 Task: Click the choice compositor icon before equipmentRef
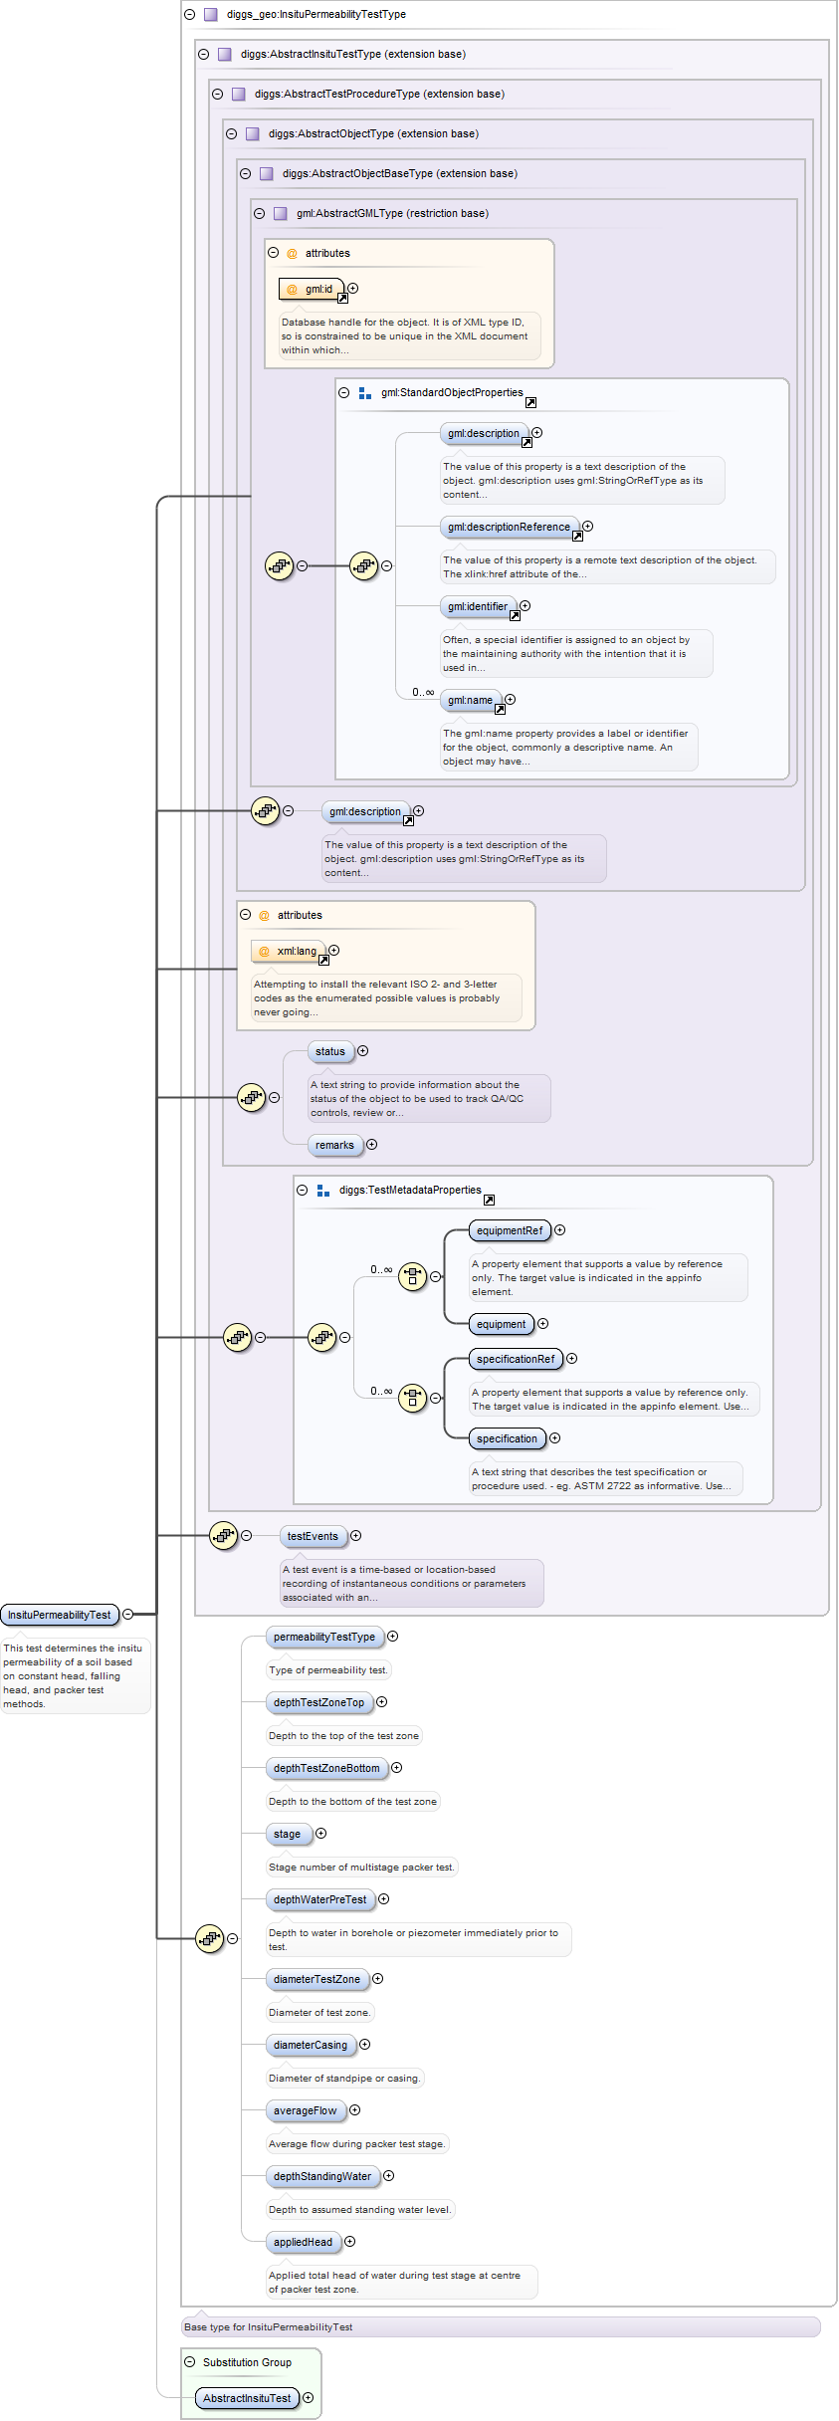click(x=412, y=1276)
